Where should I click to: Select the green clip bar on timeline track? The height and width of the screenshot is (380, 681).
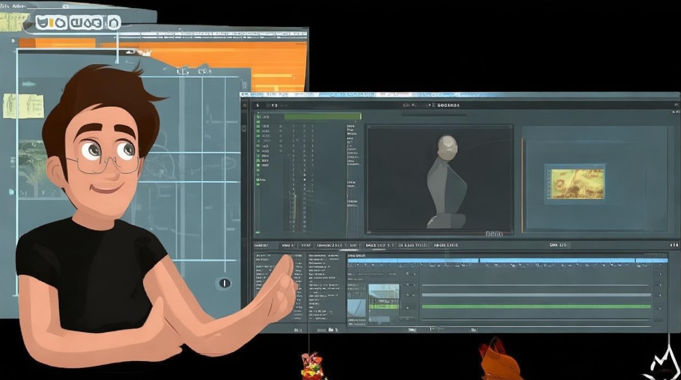[x=536, y=307]
